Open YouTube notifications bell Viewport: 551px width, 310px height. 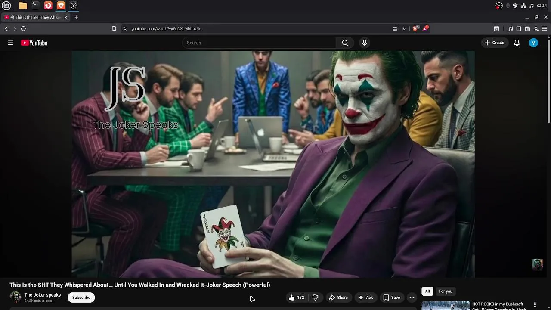(x=517, y=43)
